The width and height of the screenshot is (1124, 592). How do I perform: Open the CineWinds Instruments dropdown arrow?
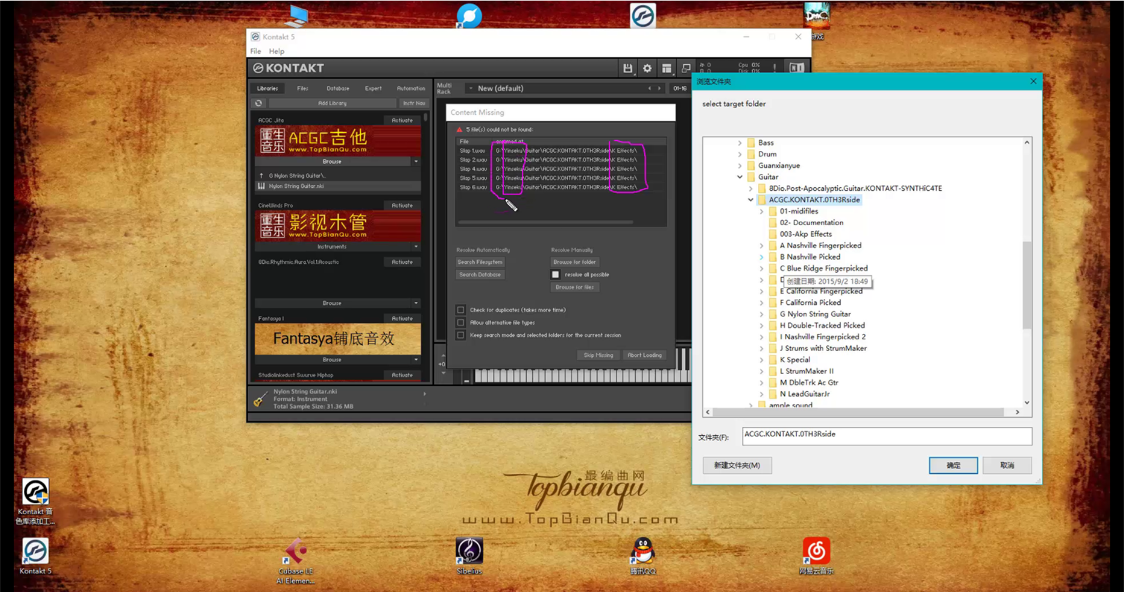tap(416, 247)
